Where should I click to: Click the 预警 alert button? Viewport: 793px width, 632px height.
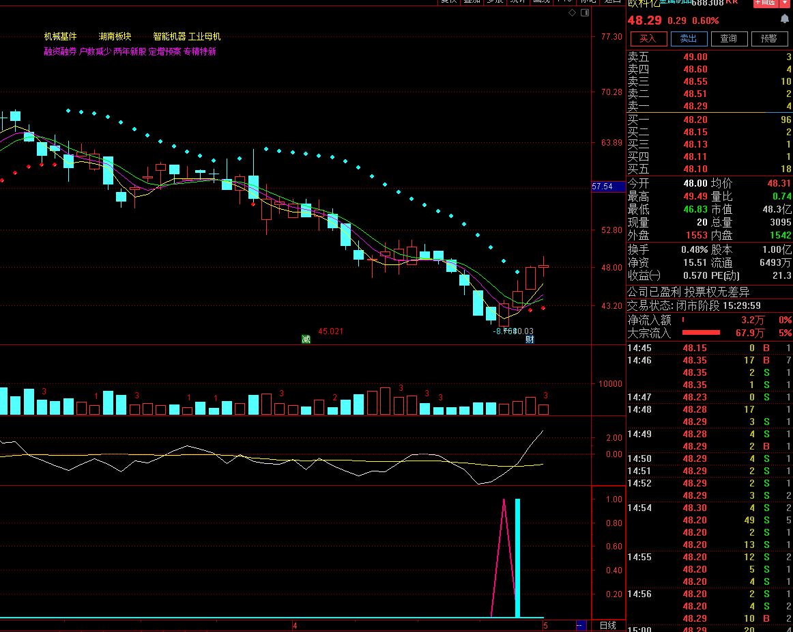click(x=769, y=38)
